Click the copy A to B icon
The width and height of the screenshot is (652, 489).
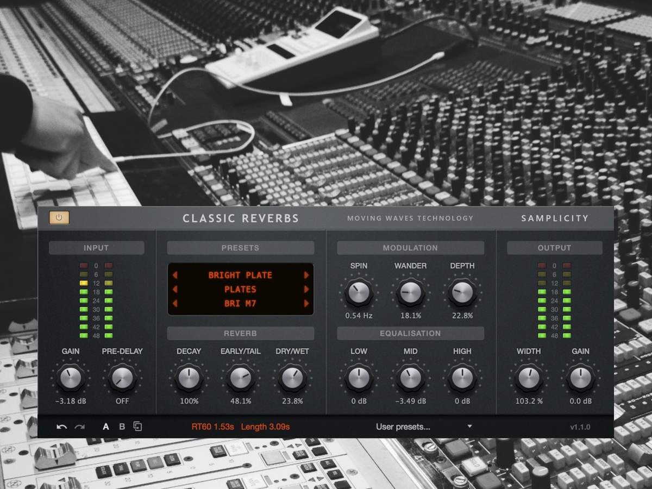pos(137,427)
